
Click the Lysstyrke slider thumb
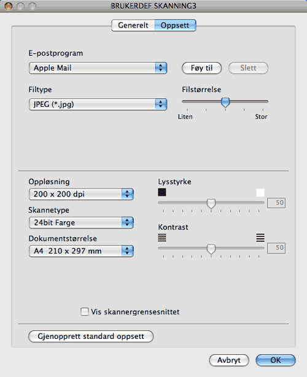211,204
